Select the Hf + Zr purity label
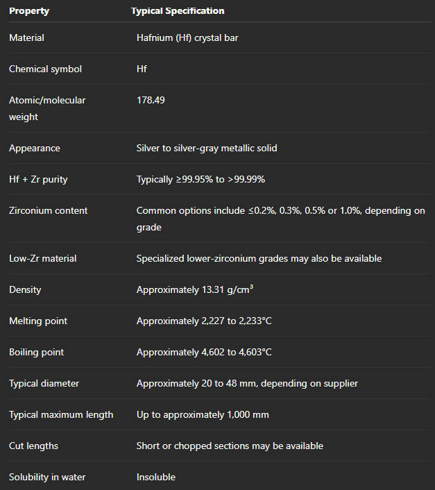This screenshot has height=490, width=435. point(38,179)
